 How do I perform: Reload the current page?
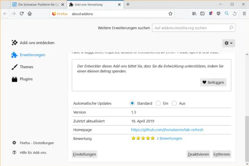click(x=22, y=14)
